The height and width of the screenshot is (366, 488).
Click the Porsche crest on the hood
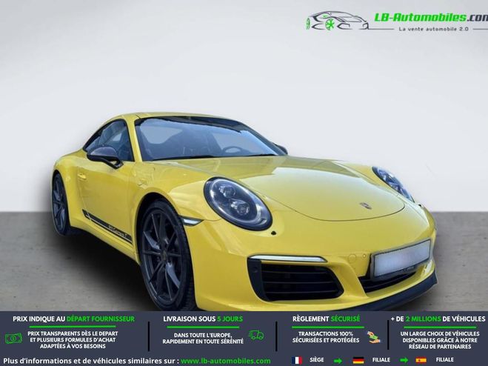(x=366, y=206)
